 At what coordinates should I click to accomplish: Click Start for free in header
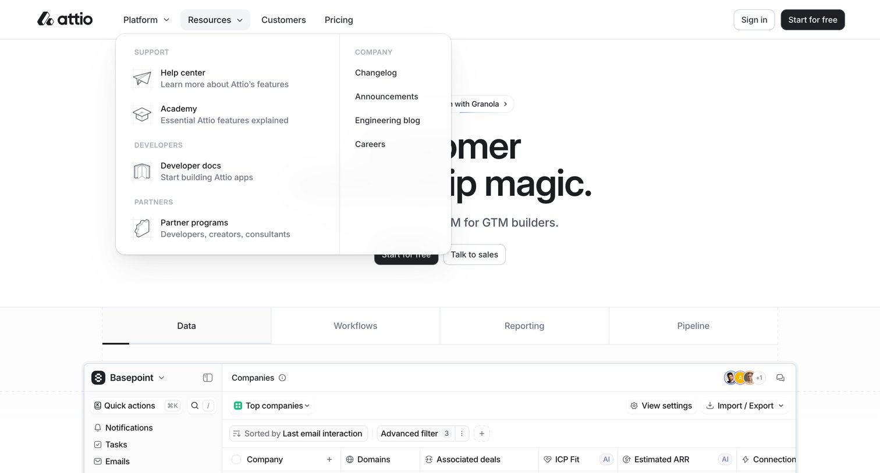coord(812,20)
